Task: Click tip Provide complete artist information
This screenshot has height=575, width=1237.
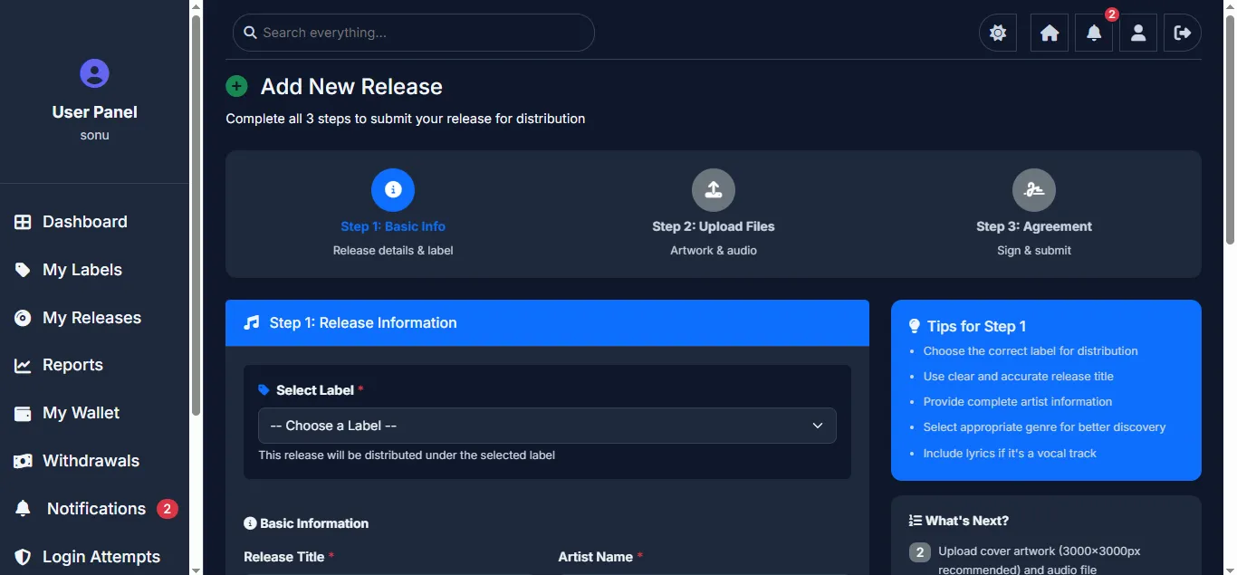Action: [x=1018, y=402]
